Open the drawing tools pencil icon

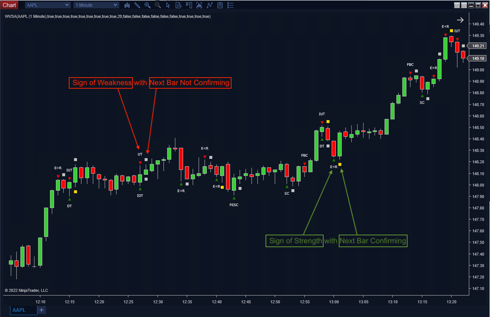(137, 5)
